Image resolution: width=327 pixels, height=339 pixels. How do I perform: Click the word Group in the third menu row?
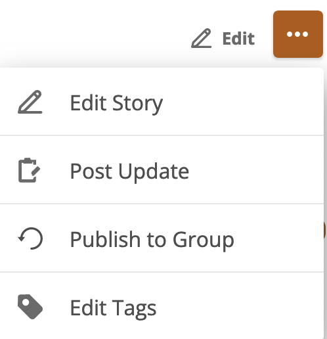(204, 240)
